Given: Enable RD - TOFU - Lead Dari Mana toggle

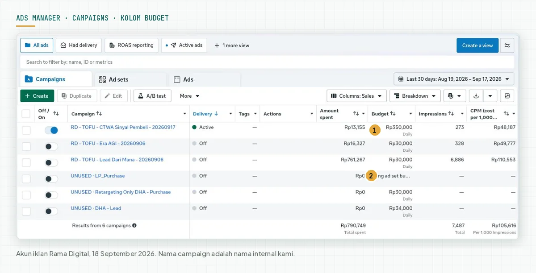Looking at the screenshot, I should pos(51,163).
